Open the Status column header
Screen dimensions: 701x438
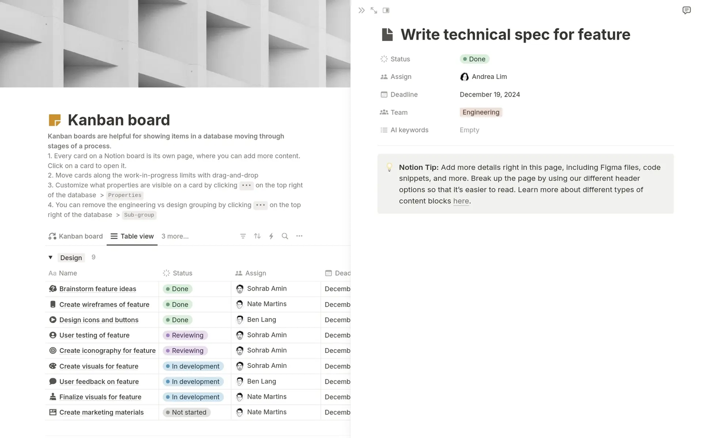tap(177, 273)
